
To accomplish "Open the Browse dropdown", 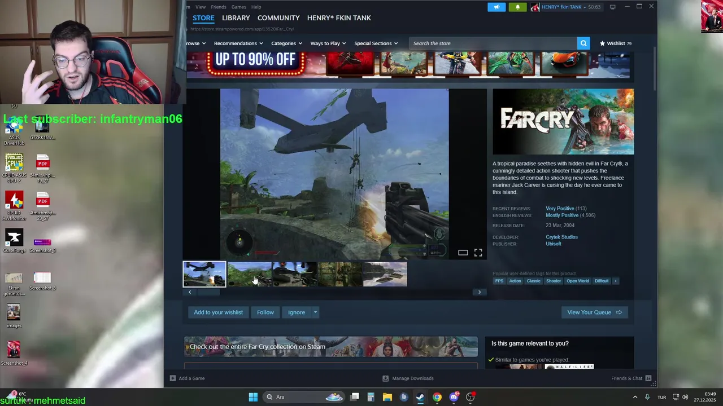I will 195,43.
